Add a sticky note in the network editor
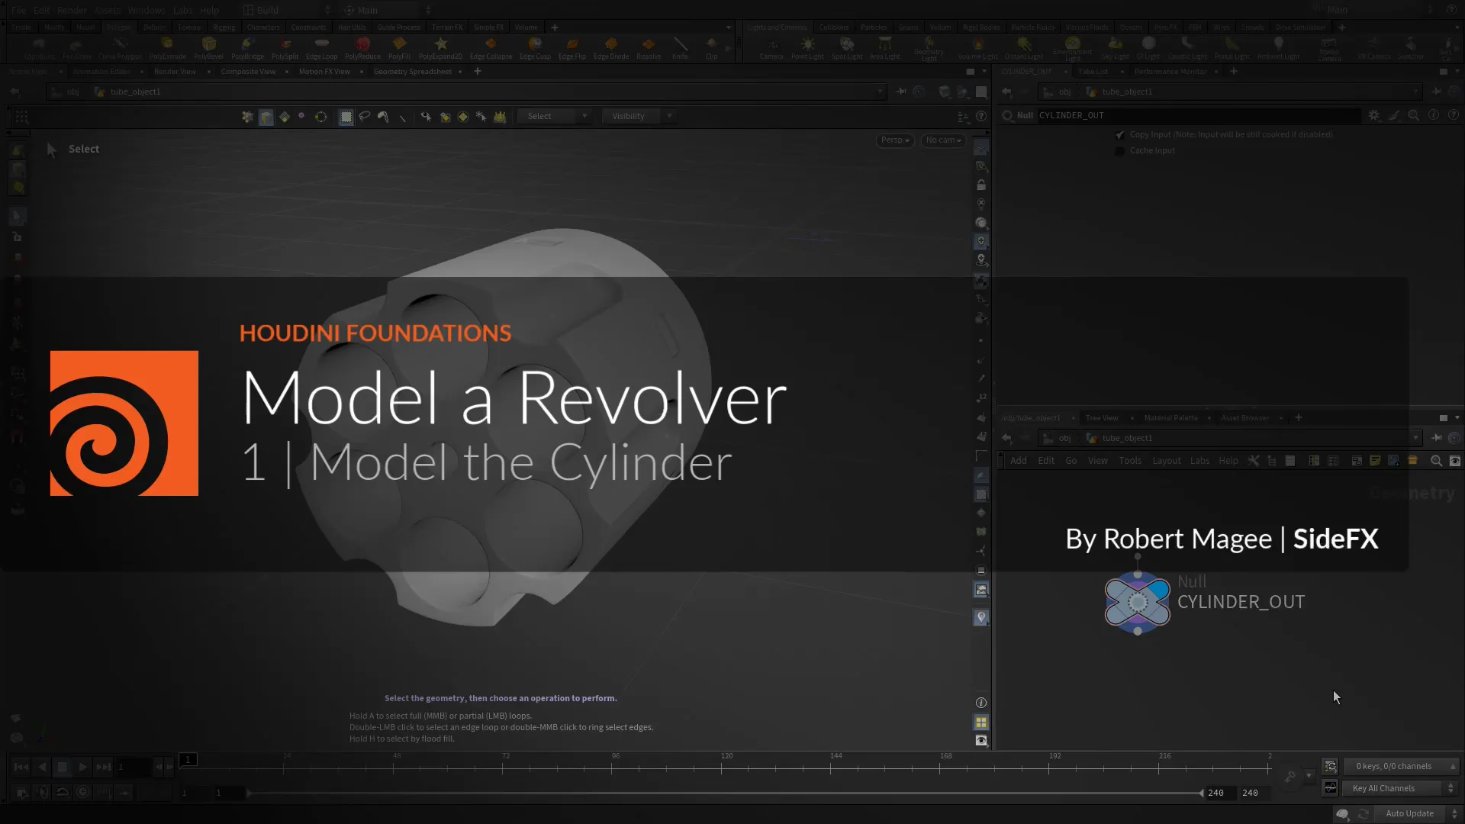This screenshot has height=824, width=1465. [1376, 461]
